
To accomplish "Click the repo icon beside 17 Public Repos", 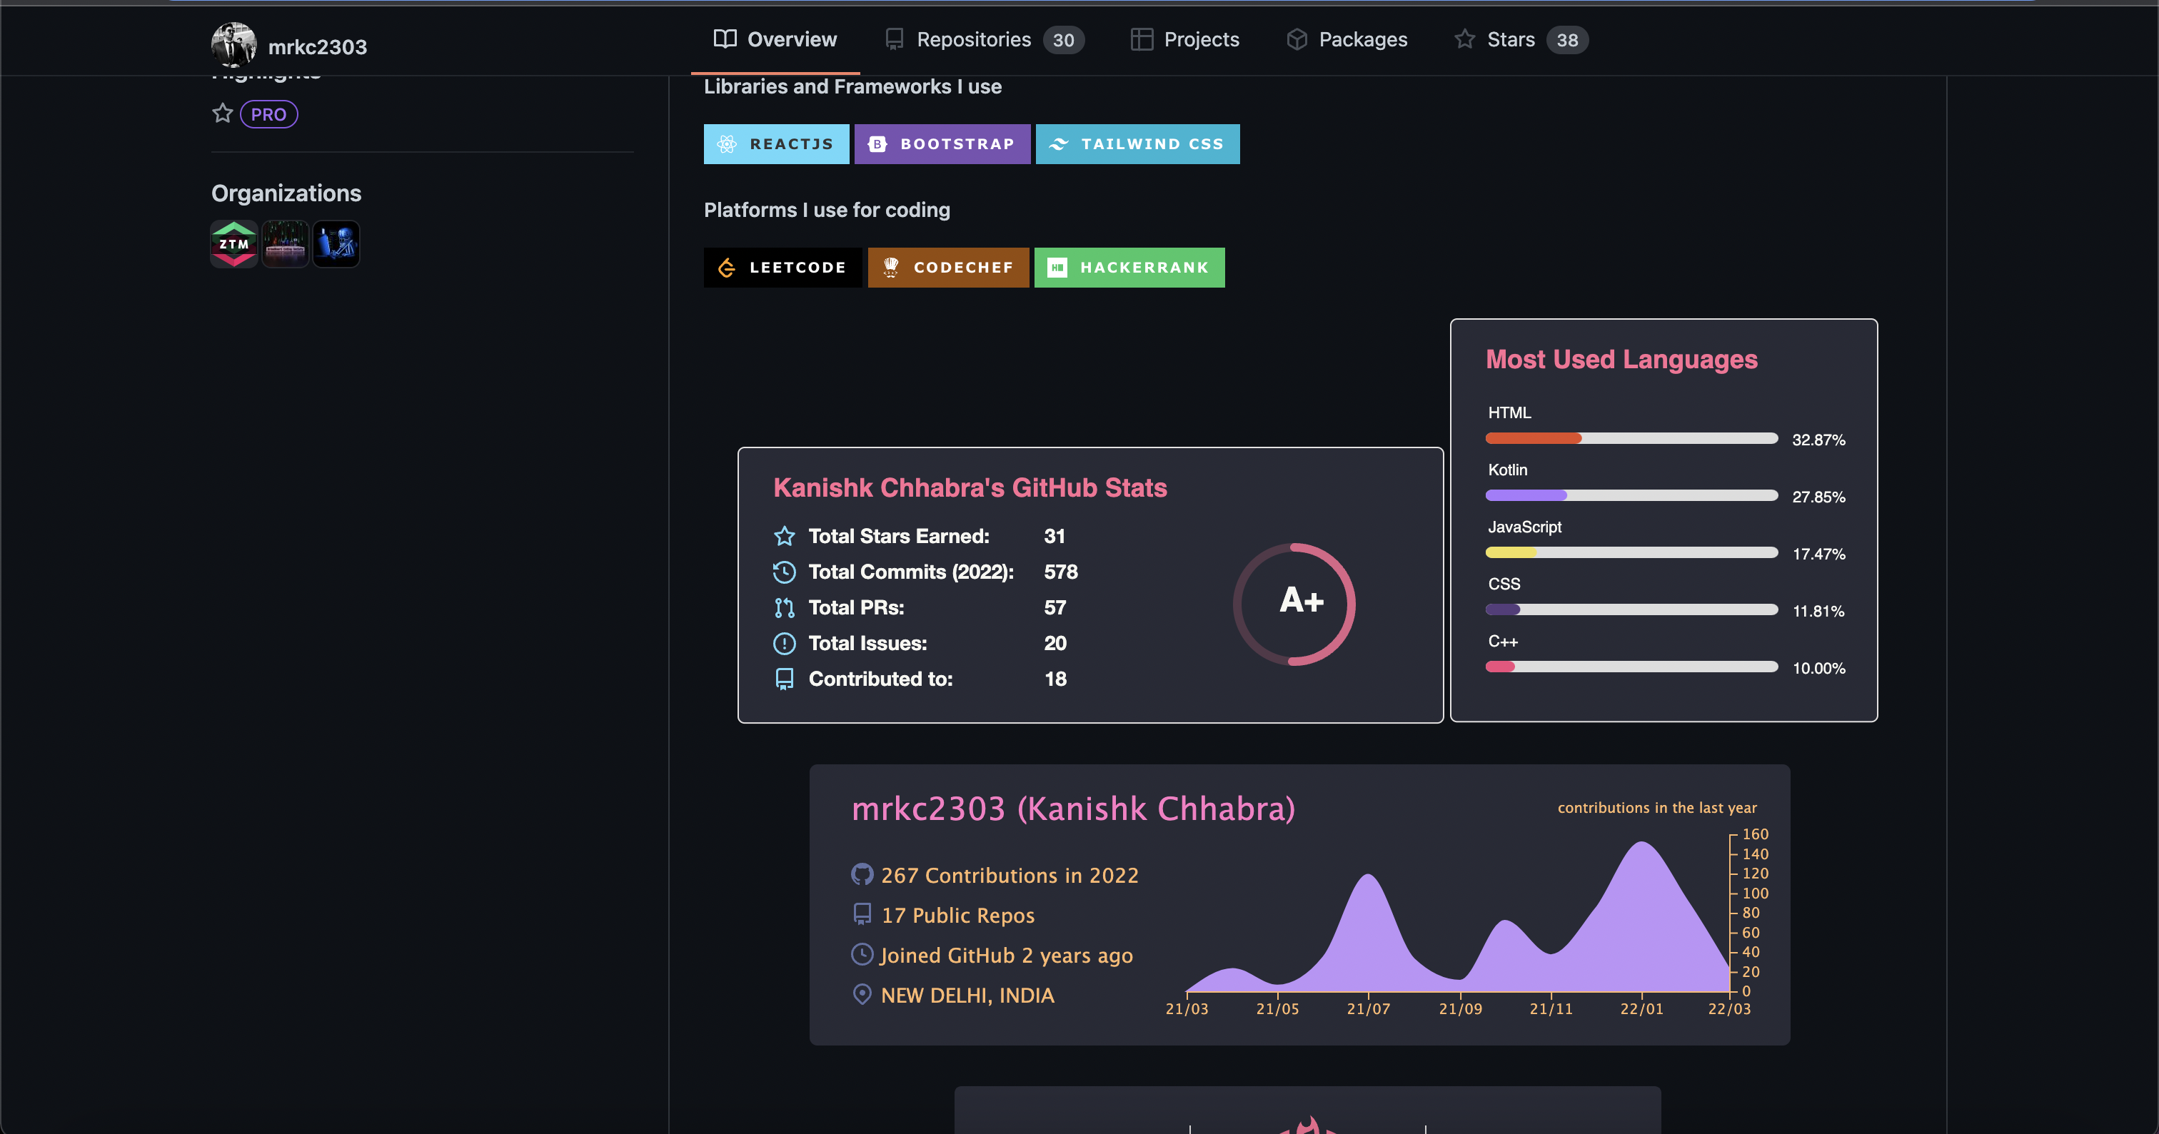I will 862,915.
